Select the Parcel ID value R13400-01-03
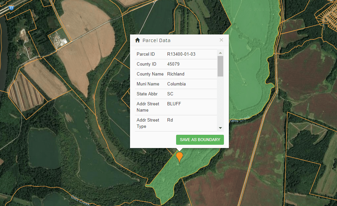 pos(181,54)
